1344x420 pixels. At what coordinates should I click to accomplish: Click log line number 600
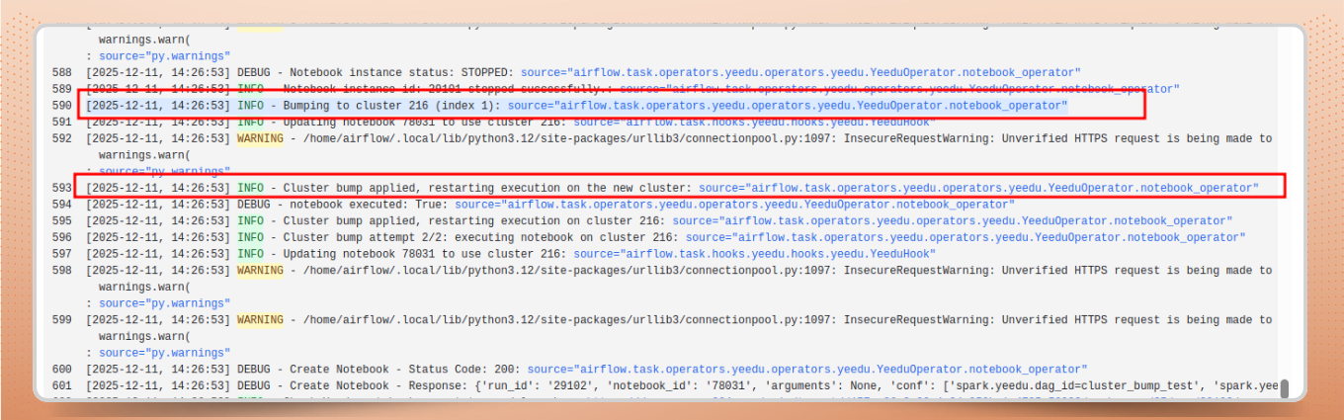[62, 370]
